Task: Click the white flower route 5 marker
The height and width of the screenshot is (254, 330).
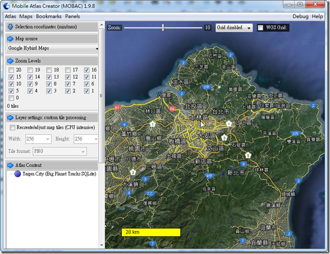Action: pos(248,155)
